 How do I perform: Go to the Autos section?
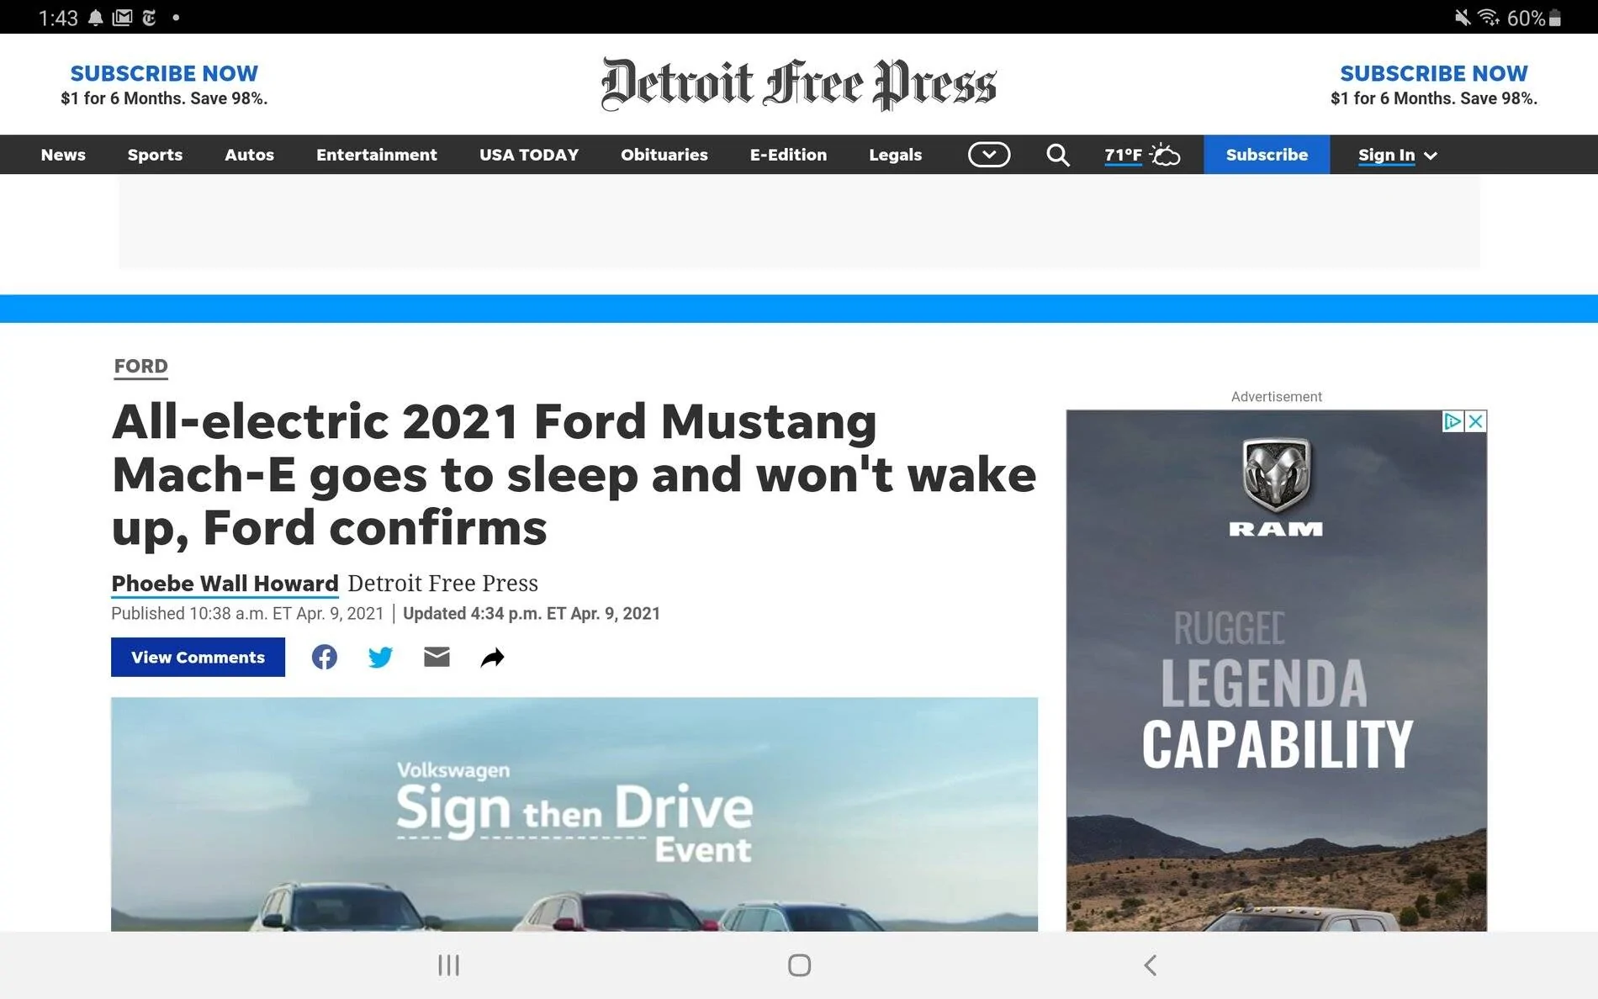pyautogui.click(x=249, y=155)
